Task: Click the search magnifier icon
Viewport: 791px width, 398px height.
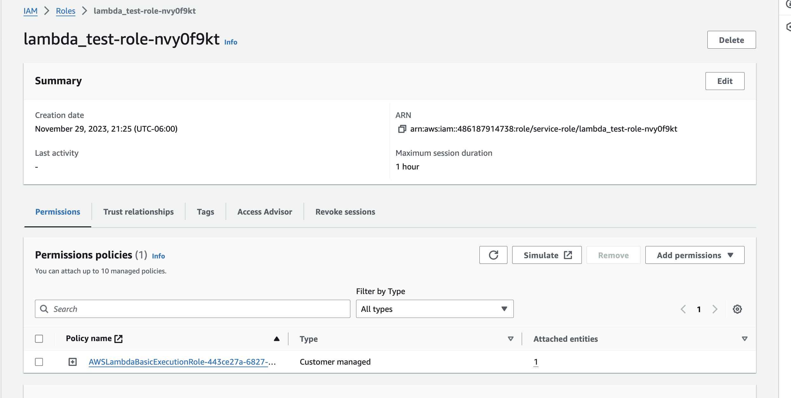Action: pyautogui.click(x=44, y=309)
